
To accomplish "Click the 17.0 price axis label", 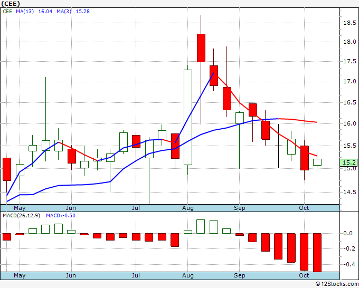I will click(x=349, y=81).
